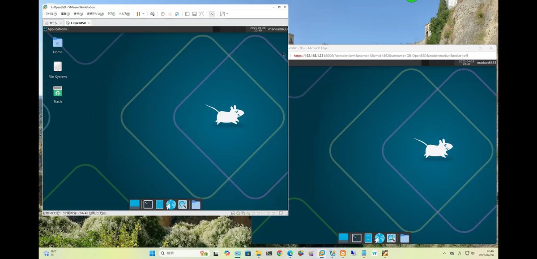Click the stretch guest display icon
Viewport: 537px width, 259px height.
tap(222, 14)
